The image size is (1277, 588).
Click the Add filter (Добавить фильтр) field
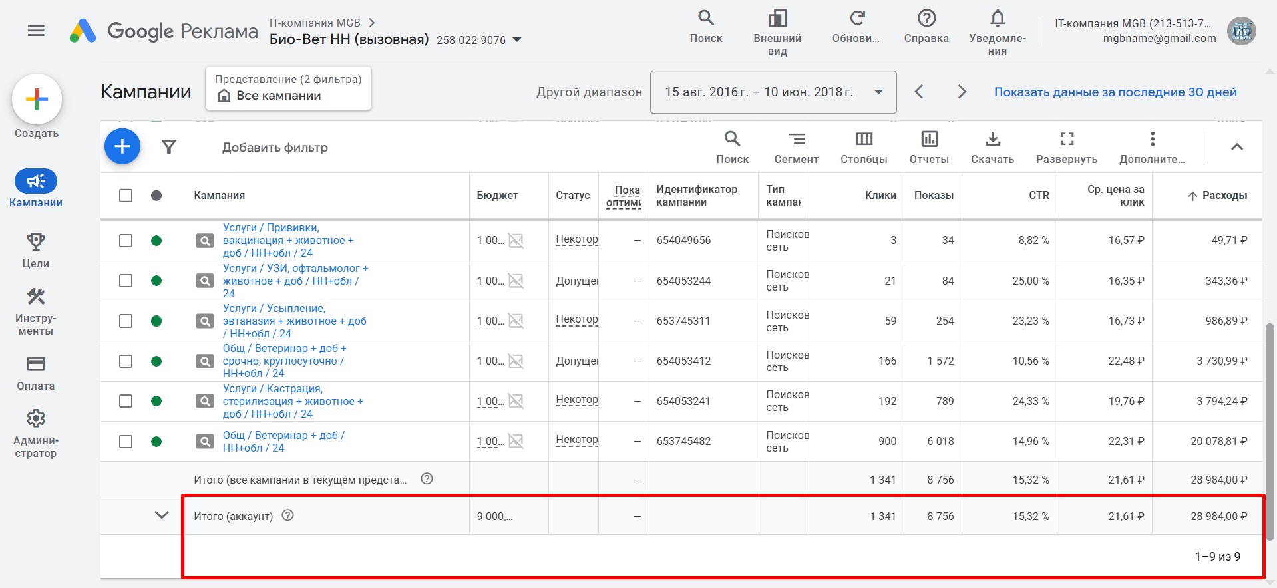(x=275, y=148)
